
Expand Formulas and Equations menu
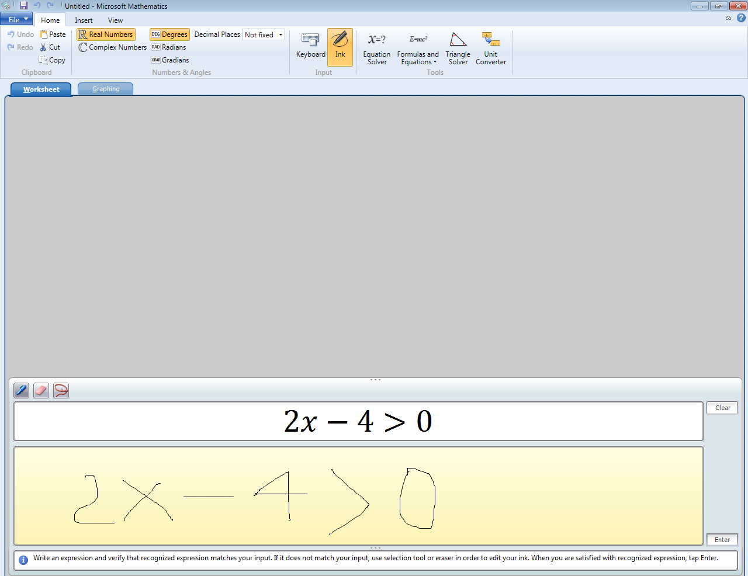418,48
